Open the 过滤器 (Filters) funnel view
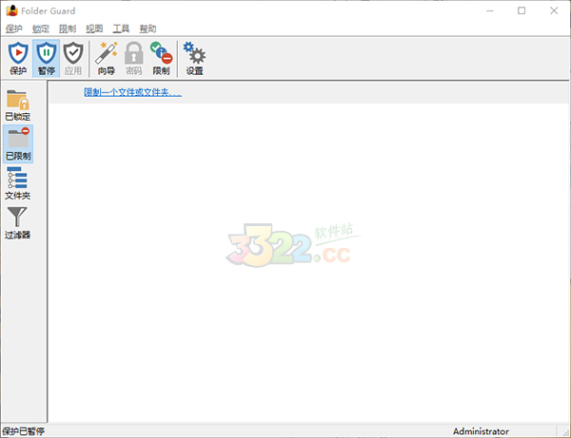The height and width of the screenshot is (438, 571). 18,223
